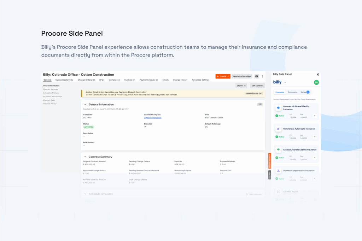Jump to Contract Privacy in sidebar
The image size is (362, 241).
point(50,104)
